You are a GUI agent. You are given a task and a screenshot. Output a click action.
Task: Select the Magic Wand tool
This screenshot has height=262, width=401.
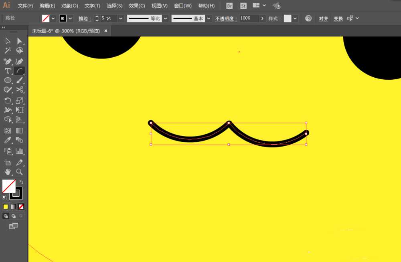click(x=7, y=50)
